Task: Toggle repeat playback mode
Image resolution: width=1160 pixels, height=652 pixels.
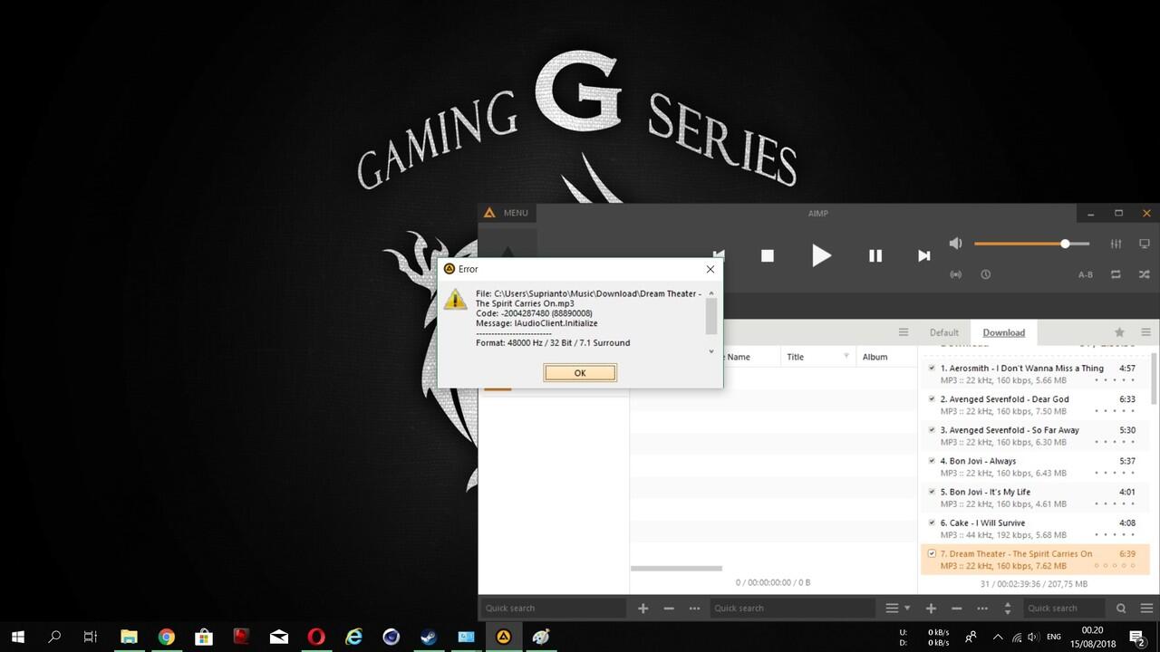Action: click(1116, 274)
